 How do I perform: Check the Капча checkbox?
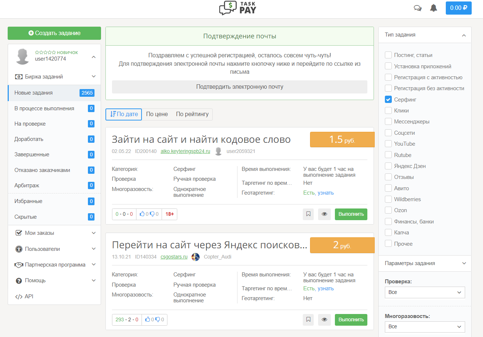(x=389, y=233)
